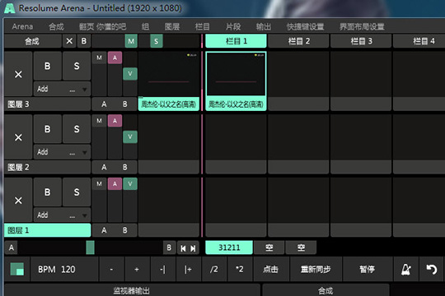Open layer 2 Add blend mode dropdown
Screen dimensions: 445x296
pyautogui.click(x=62, y=152)
